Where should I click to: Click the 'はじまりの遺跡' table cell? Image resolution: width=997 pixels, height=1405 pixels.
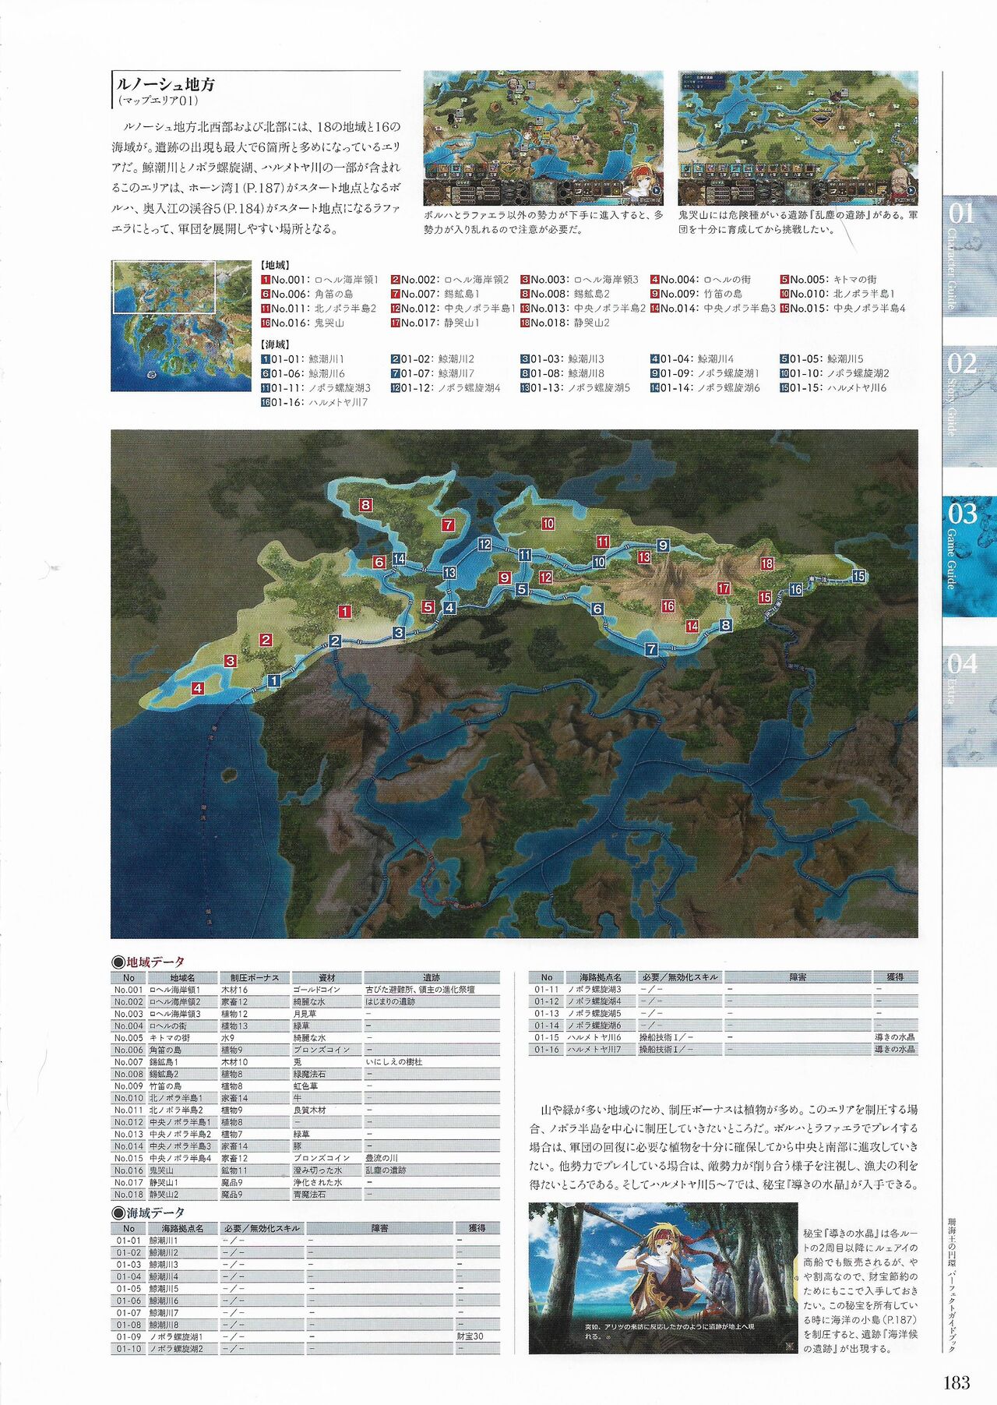tap(390, 1001)
